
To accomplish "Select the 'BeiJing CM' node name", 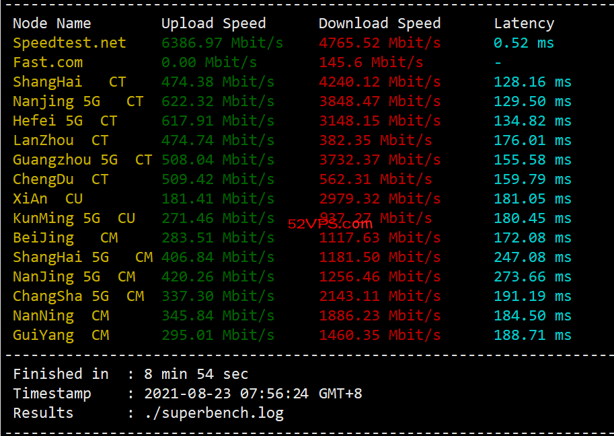I will pyautogui.click(x=65, y=238).
